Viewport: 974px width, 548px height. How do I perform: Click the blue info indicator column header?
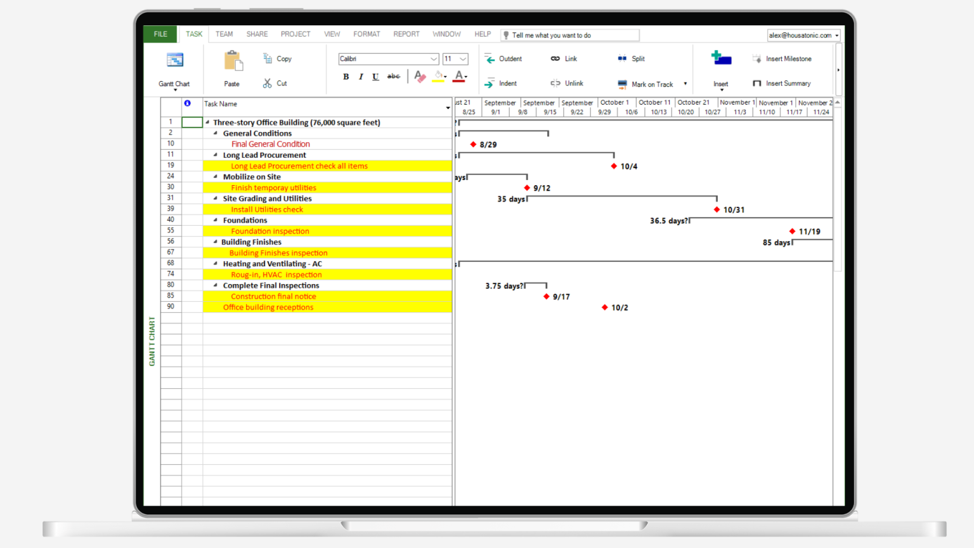point(188,103)
